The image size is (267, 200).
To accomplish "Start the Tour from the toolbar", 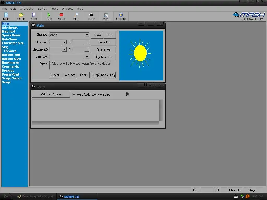I will (91, 16).
